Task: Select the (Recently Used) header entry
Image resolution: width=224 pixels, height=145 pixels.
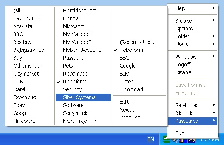Action: tap(139, 42)
